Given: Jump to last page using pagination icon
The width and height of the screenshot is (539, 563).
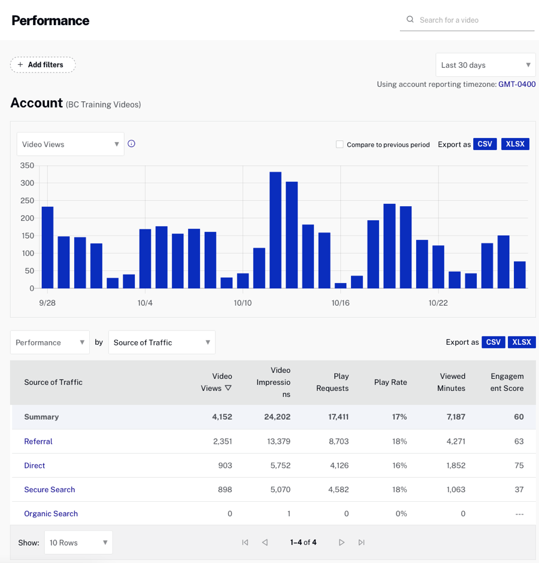Looking at the screenshot, I should point(362,542).
